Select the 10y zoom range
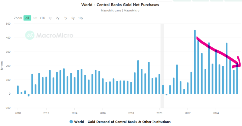The height and width of the screenshot is (126, 242). 80,18
